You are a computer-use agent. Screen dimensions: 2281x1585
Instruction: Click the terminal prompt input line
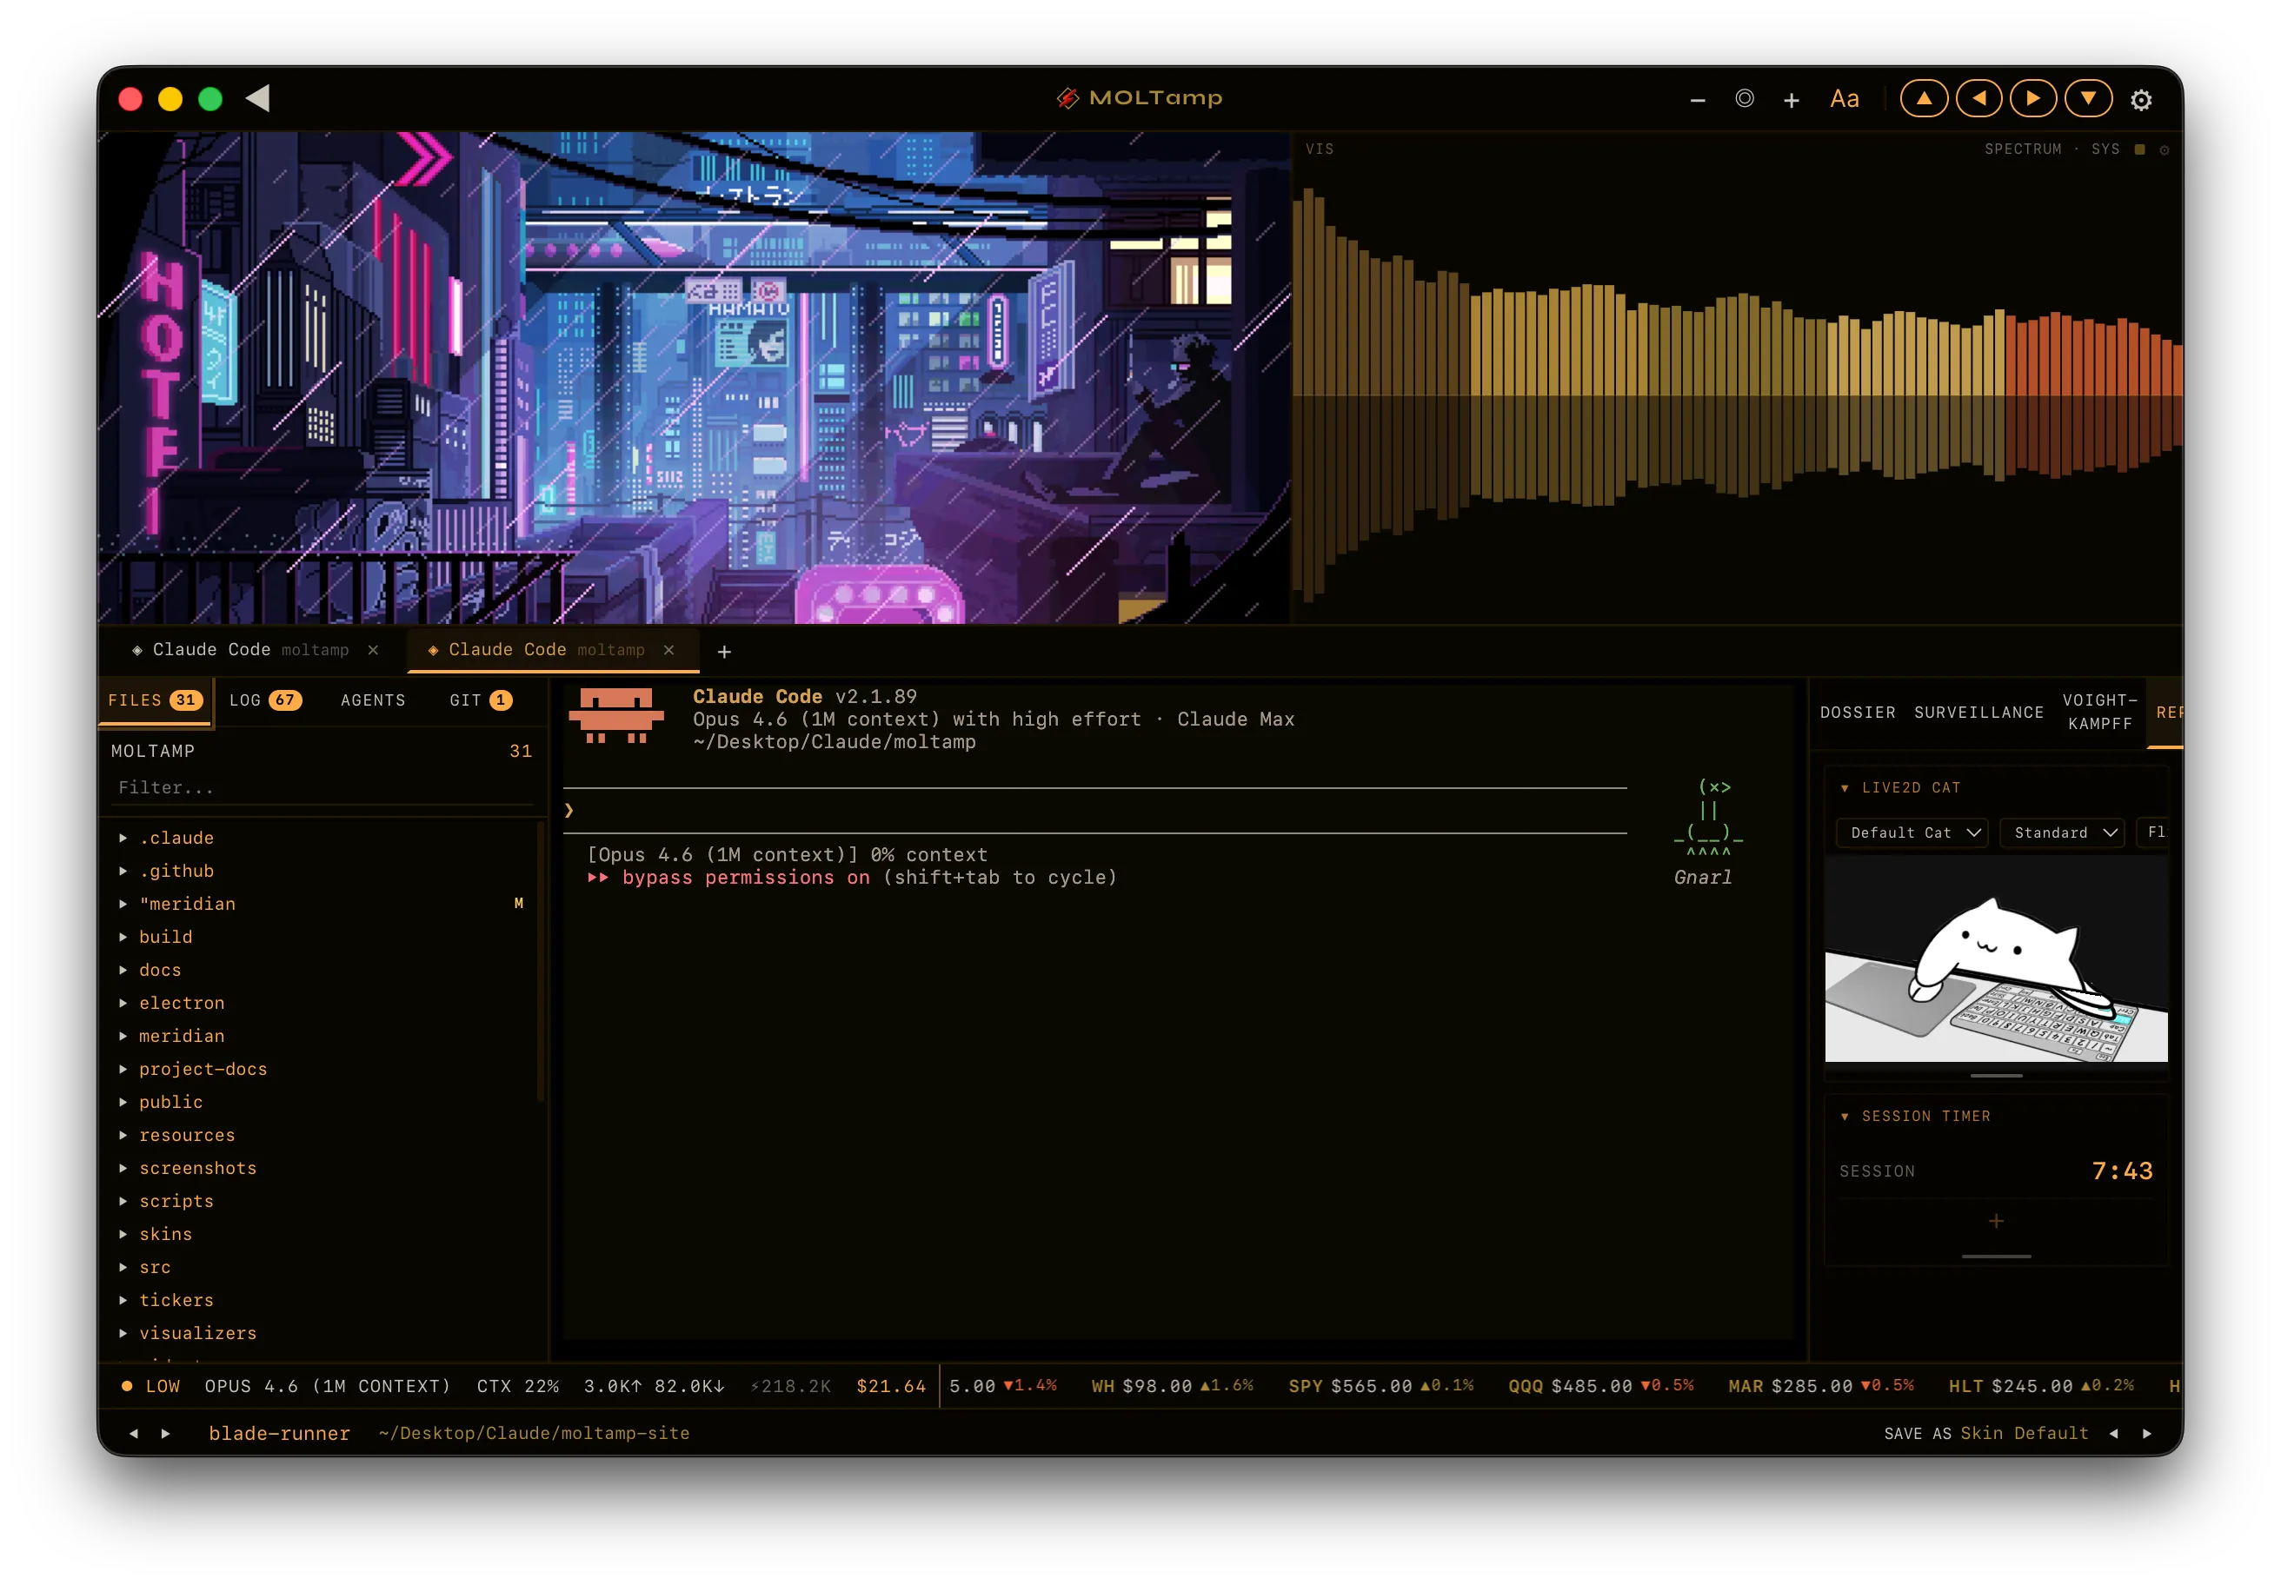[1094, 811]
